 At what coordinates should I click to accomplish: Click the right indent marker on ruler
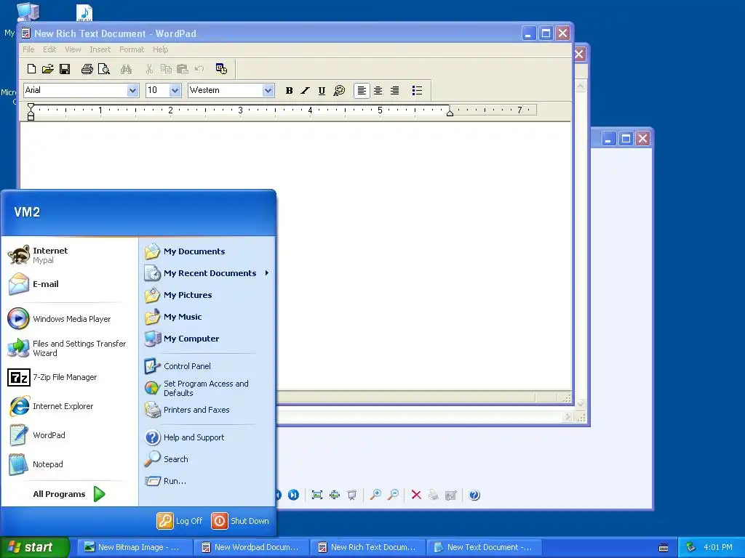pos(450,113)
